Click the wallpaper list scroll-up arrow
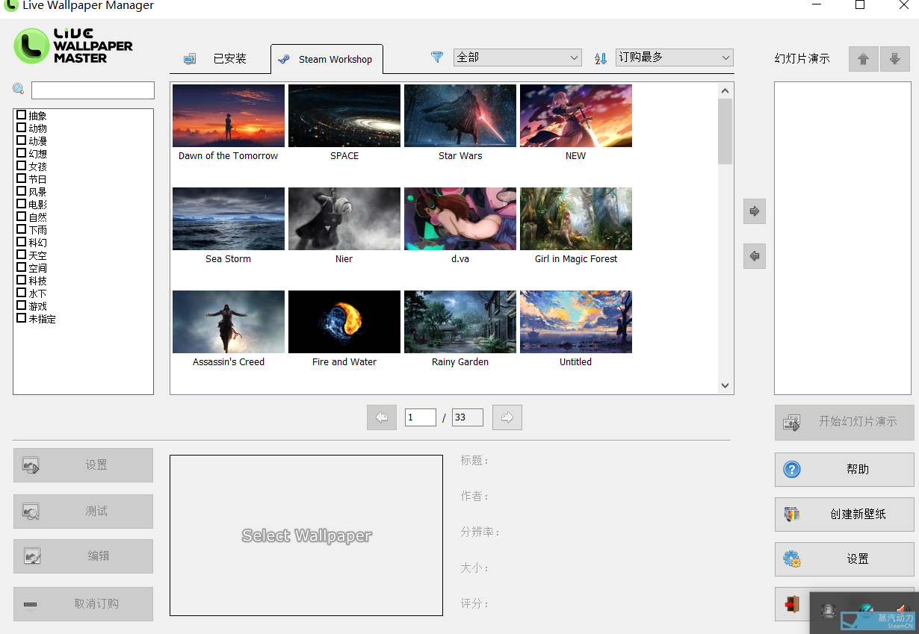This screenshot has height=634, width=919. coord(725,90)
